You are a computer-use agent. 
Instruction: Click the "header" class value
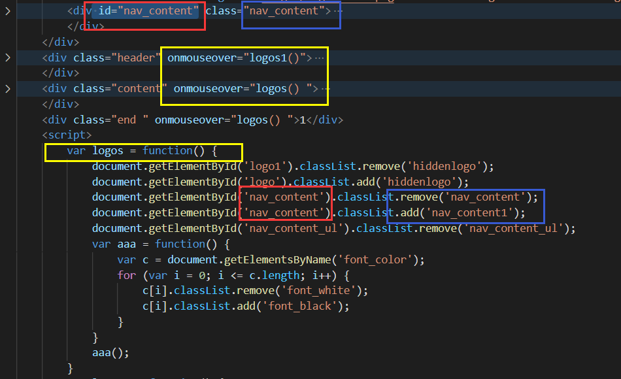pyautogui.click(x=136, y=58)
